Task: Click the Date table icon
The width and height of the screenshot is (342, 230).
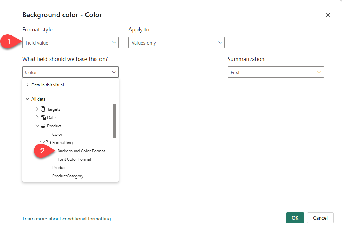Action: click(x=43, y=118)
